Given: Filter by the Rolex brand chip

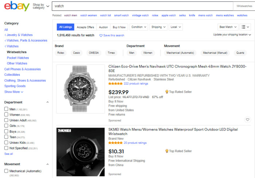Looking at the screenshot, I should tap(61, 53).
